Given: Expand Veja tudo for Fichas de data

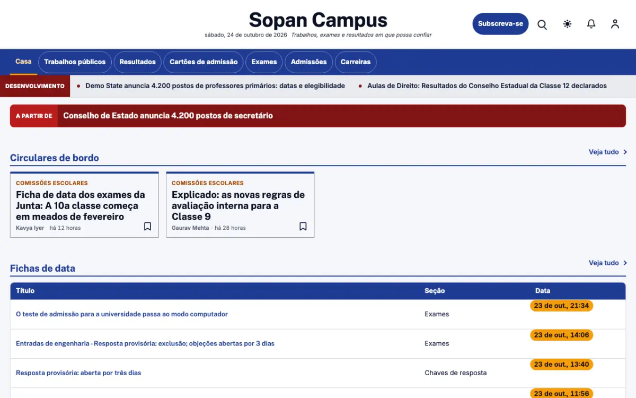Looking at the screenshot, I should coord(607,263).
